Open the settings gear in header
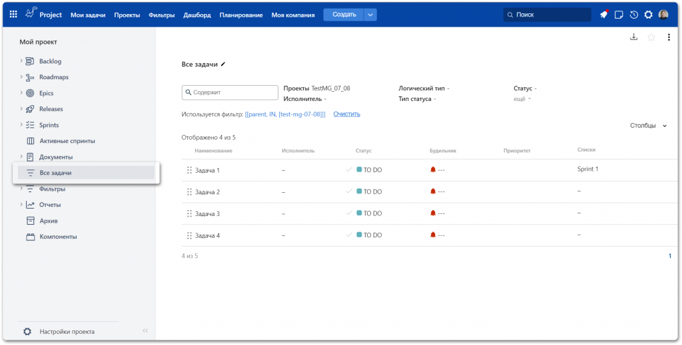The width and height of the screenshot is (682, 345). (x=648, y=15)
